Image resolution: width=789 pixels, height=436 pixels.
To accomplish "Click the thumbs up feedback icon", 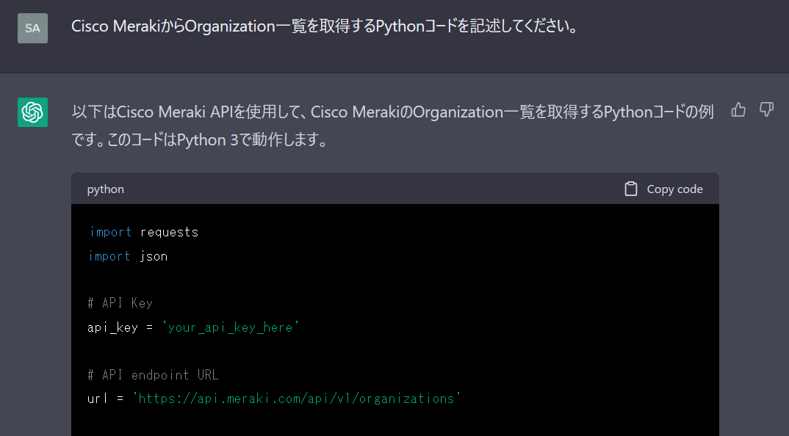I will point(738,109).
